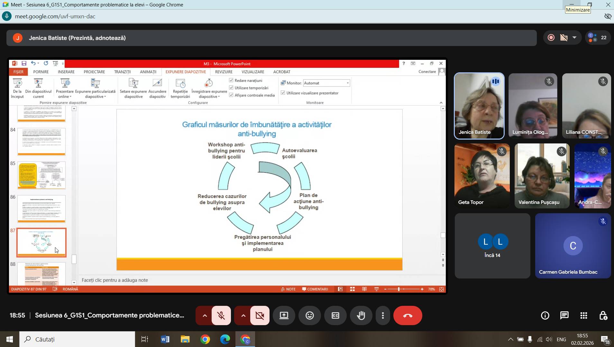This screenshot has height=347, width=614.
Task: Select Jenica Batiste video tile
Action: (479, 106)
